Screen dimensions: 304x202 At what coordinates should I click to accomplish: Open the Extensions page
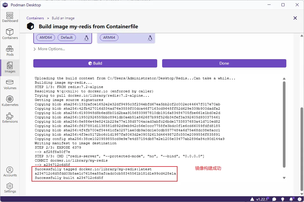(10, 118)
